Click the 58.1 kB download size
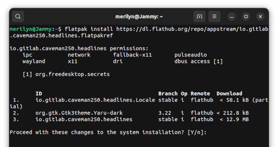The image size is (278, 147). tap(237, 100)
